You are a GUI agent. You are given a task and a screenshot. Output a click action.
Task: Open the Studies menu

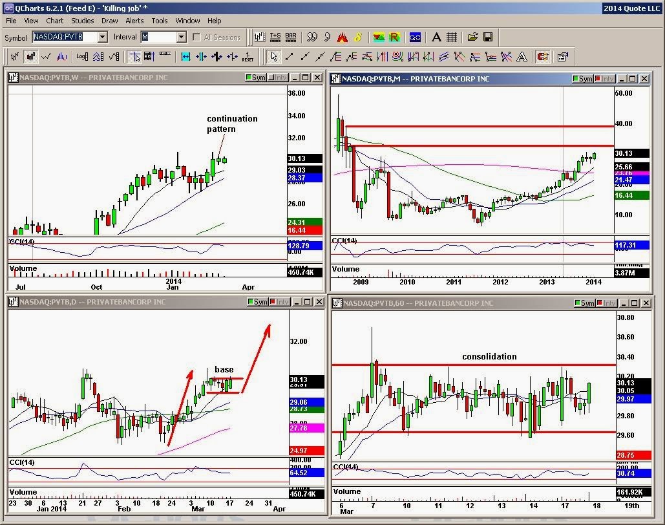click(x=82, y=21)
